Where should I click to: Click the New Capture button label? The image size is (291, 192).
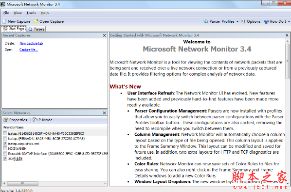click(x=19, y=21)
